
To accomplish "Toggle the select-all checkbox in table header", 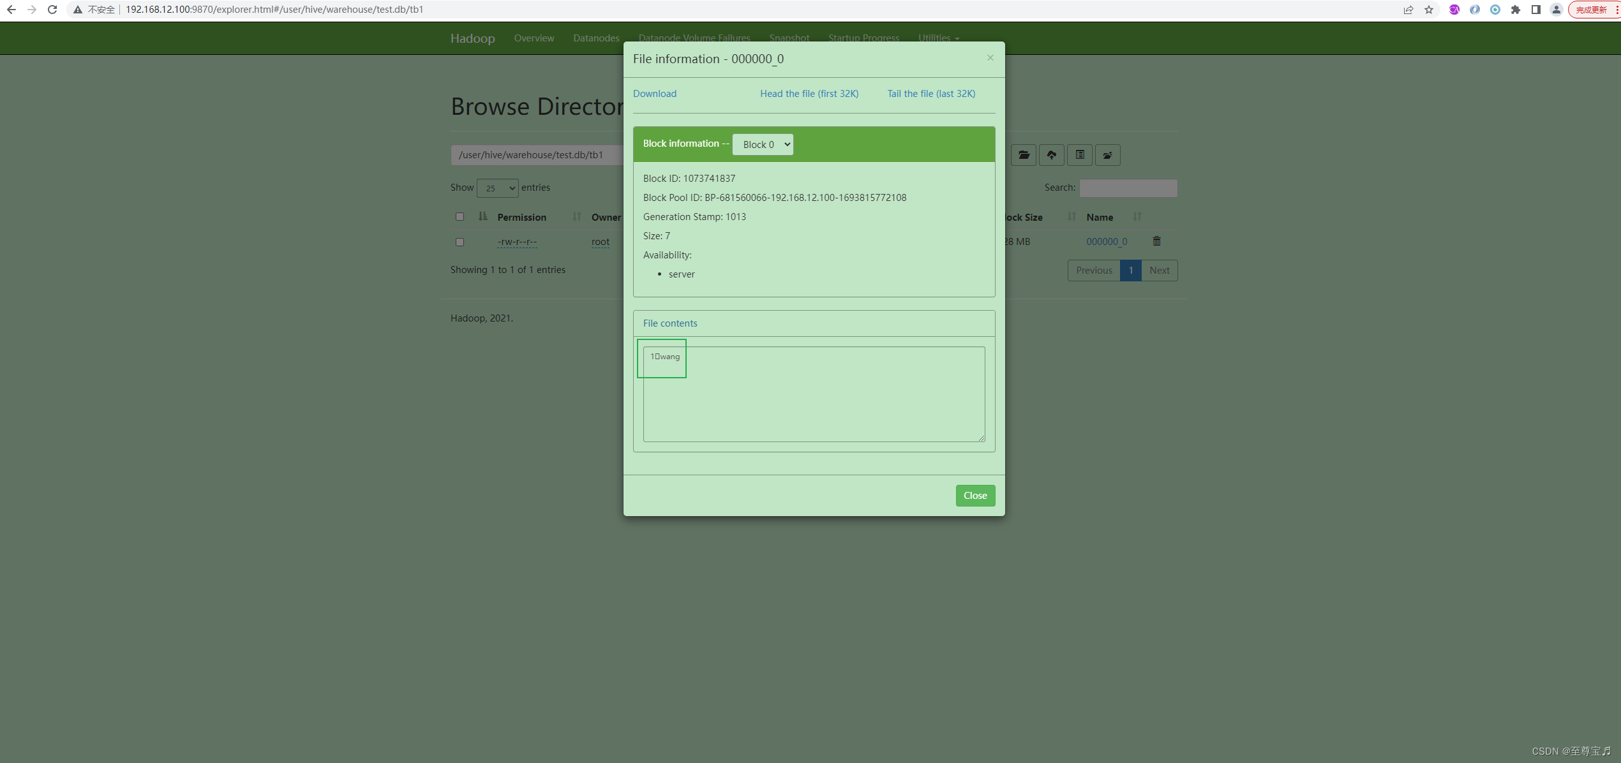I will click(459, 217).
